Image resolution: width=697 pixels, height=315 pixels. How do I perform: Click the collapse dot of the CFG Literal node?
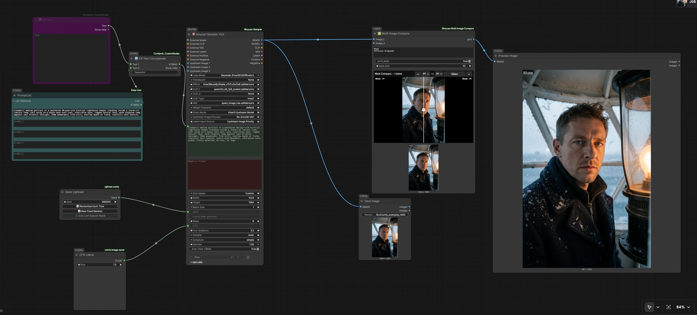click(77, 255)
